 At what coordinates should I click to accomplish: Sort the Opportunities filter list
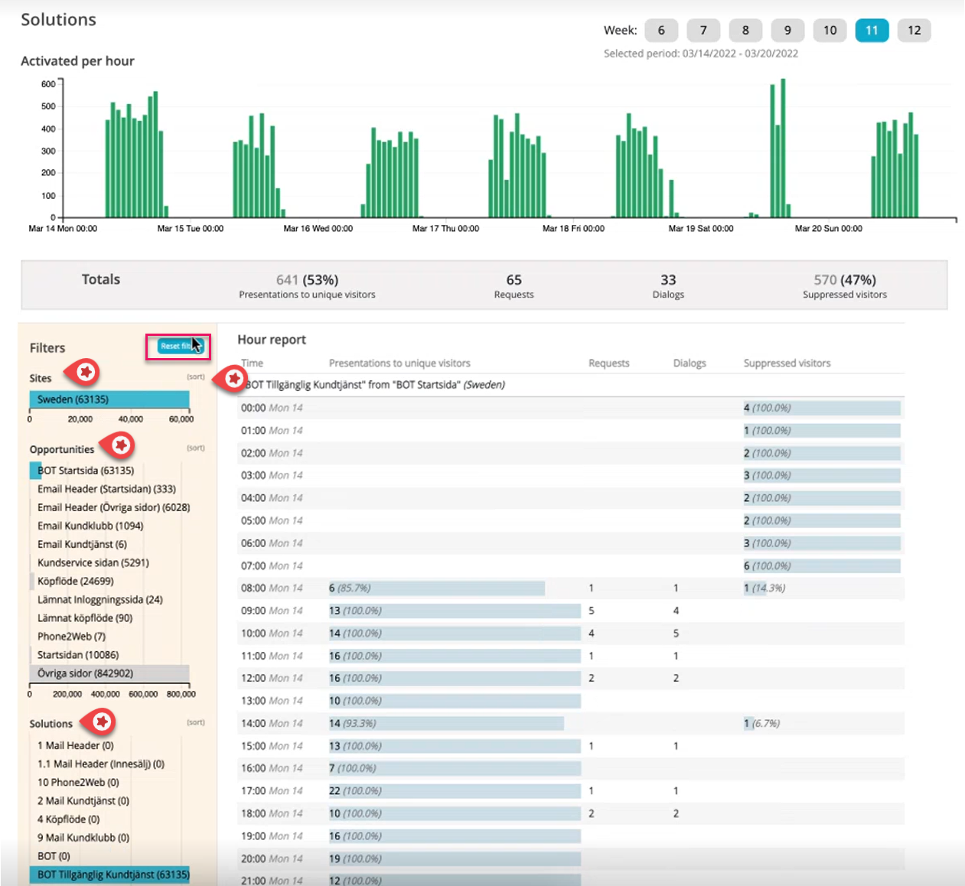point(196,448)
